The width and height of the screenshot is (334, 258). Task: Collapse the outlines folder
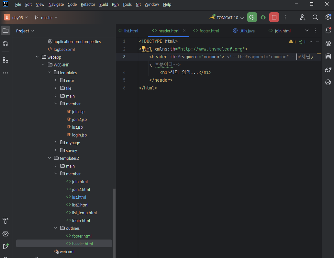coord(56,228)
